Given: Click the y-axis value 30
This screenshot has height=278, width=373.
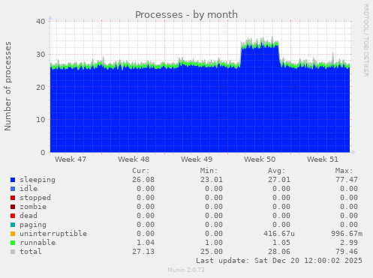Looking at the screenshot, I should click(x=41, y=54).
